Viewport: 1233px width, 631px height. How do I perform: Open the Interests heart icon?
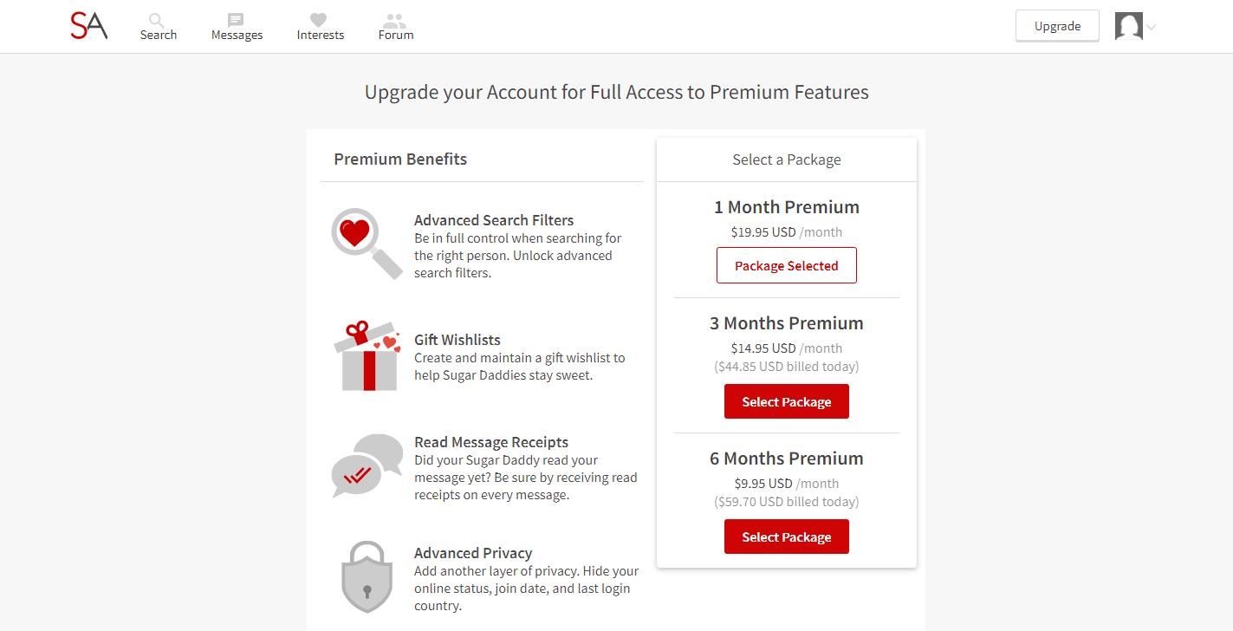point(319,19)
